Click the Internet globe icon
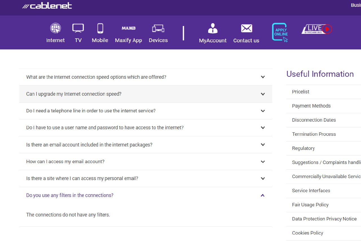The image size is (361, 245). click(56, 28)
